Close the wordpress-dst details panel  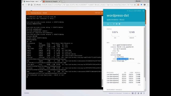[143, 11]
